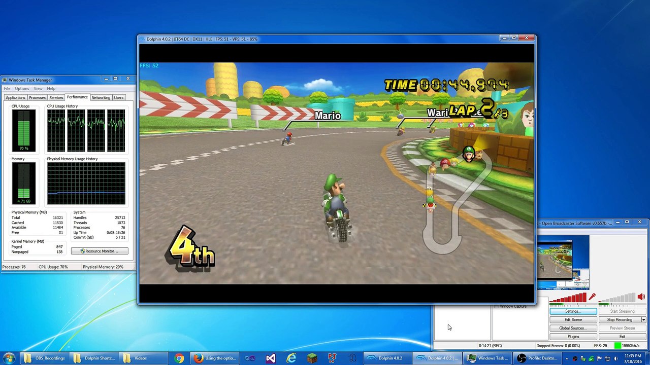This screenshot has width=650, height=365.
Task: Open OBS Settings
Action: pyautogui.click(x=573, y=311)
